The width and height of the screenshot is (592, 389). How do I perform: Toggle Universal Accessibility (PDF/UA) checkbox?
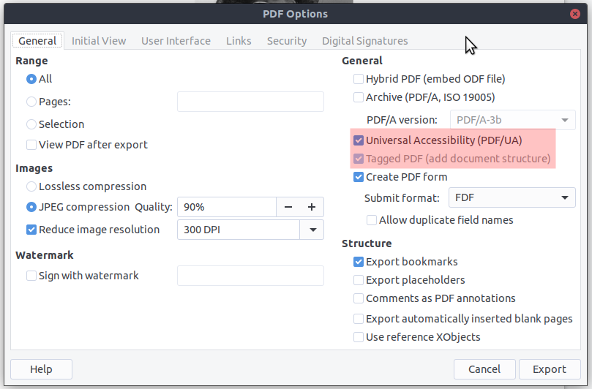pos(359,140)
